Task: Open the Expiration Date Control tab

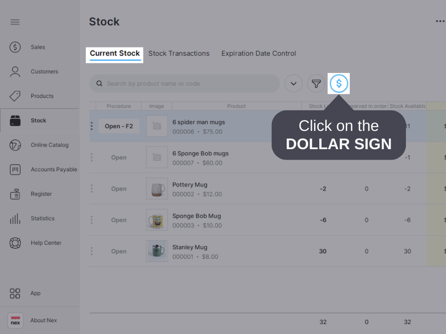Action: coord(258,53)
